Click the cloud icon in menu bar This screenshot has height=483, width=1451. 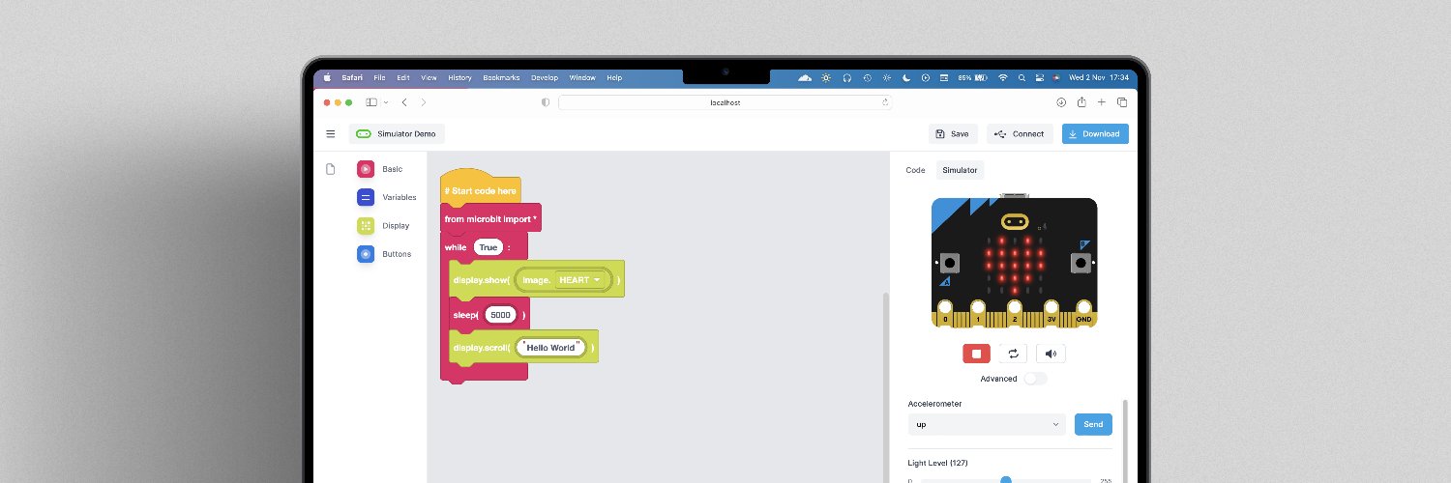point(805,77)
